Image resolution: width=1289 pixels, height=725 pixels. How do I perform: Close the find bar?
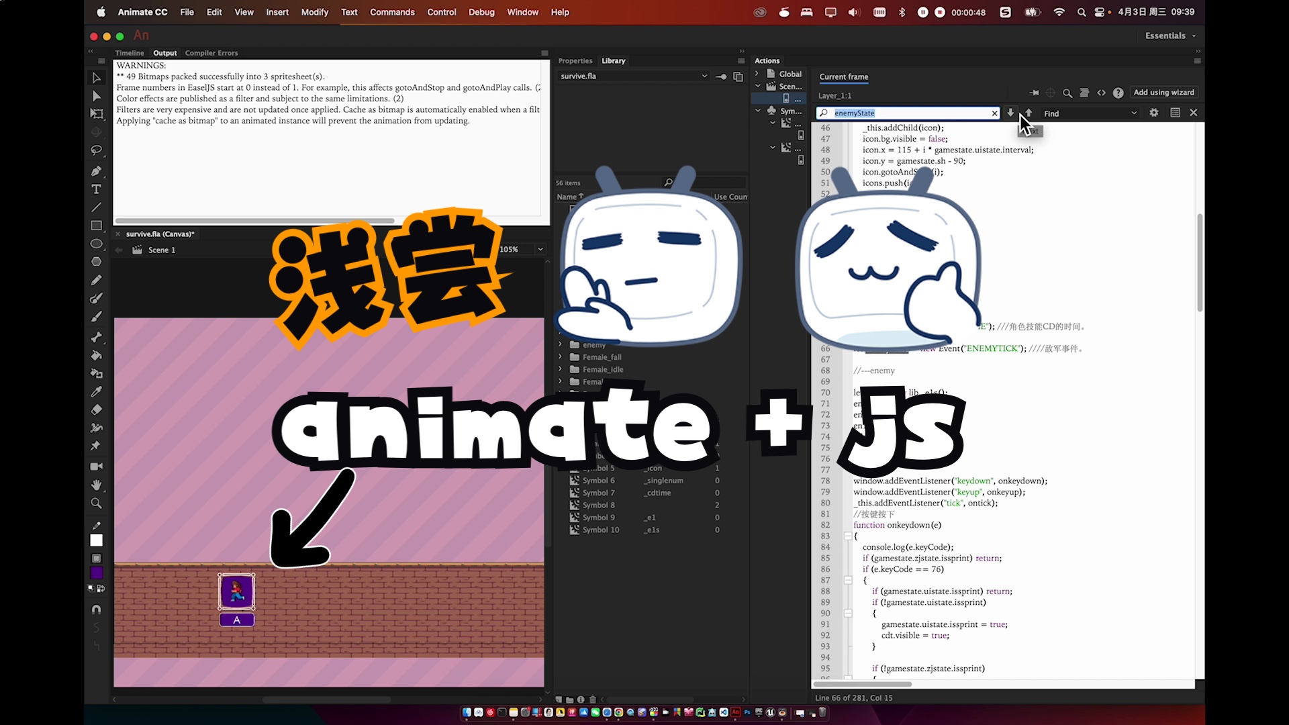1194,113
